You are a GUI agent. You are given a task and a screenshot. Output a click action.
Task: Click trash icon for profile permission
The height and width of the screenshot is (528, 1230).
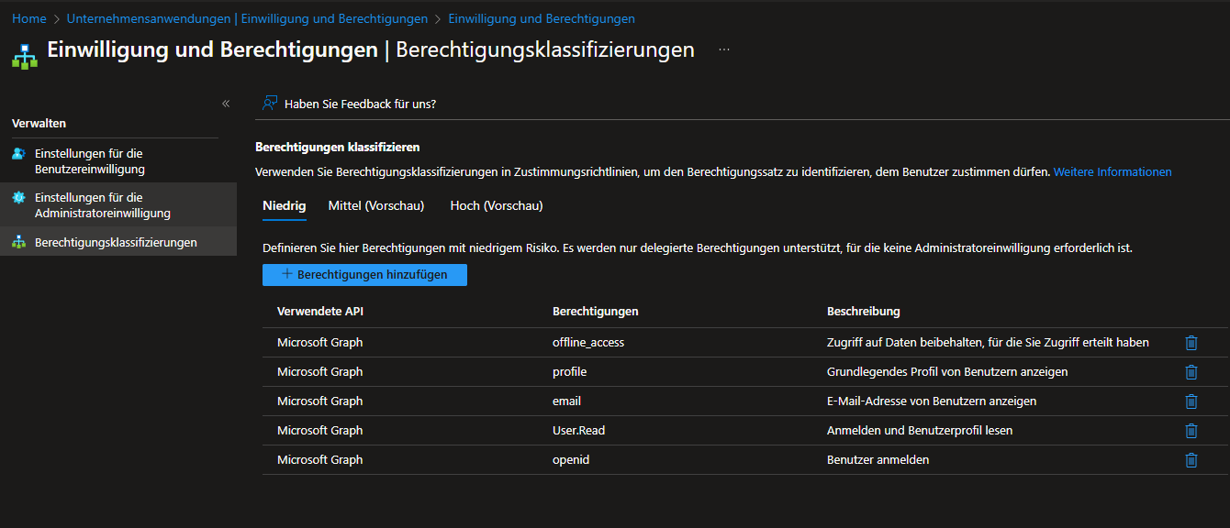pyautogui.click(x=1191, y=372)
